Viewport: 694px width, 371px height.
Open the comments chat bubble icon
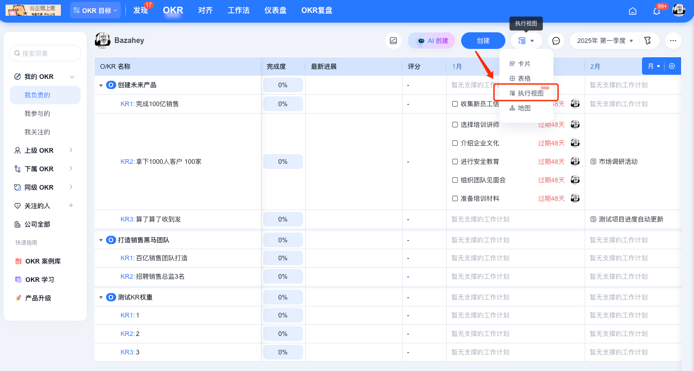pos(556,41)
